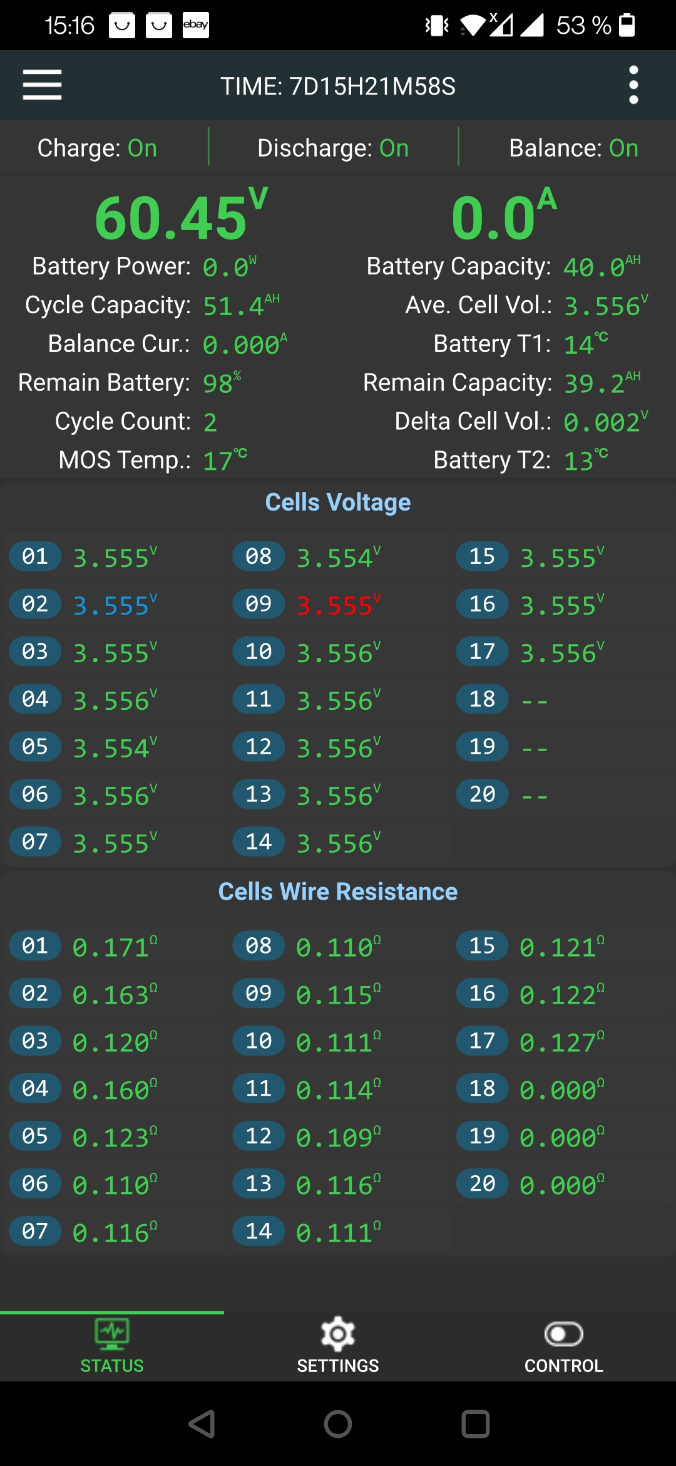
Task: Tap the Cells Wire Resistance header
Action: click(338, 892)
